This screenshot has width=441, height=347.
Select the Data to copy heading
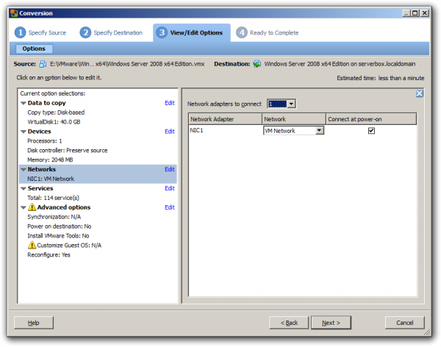click(x=47, y=103)
